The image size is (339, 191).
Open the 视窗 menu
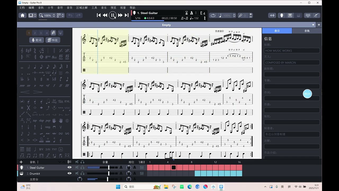123,8
